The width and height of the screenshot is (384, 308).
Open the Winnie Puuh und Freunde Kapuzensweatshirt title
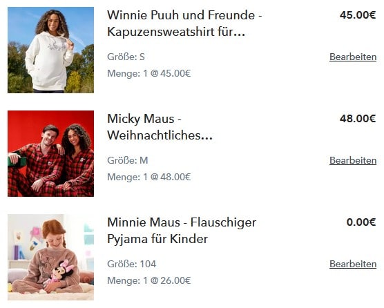184,23
